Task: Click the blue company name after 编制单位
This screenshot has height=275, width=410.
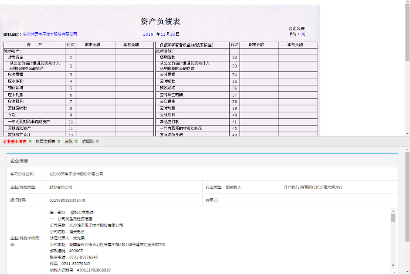Action: tap(50, 34)
